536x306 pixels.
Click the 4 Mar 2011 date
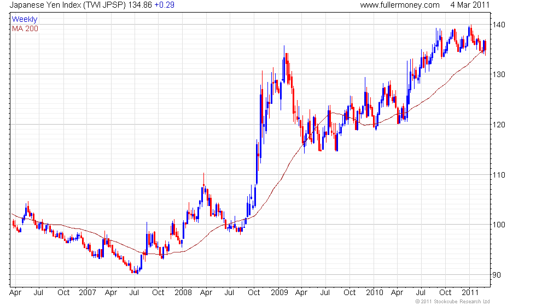[470, 5]
